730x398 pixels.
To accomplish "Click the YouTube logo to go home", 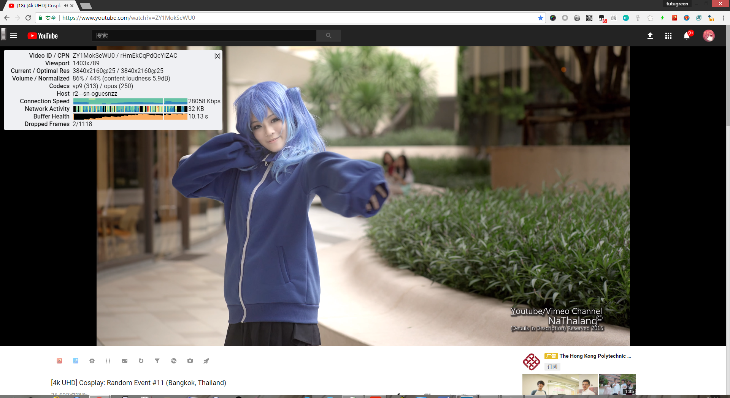I will 43,36.
